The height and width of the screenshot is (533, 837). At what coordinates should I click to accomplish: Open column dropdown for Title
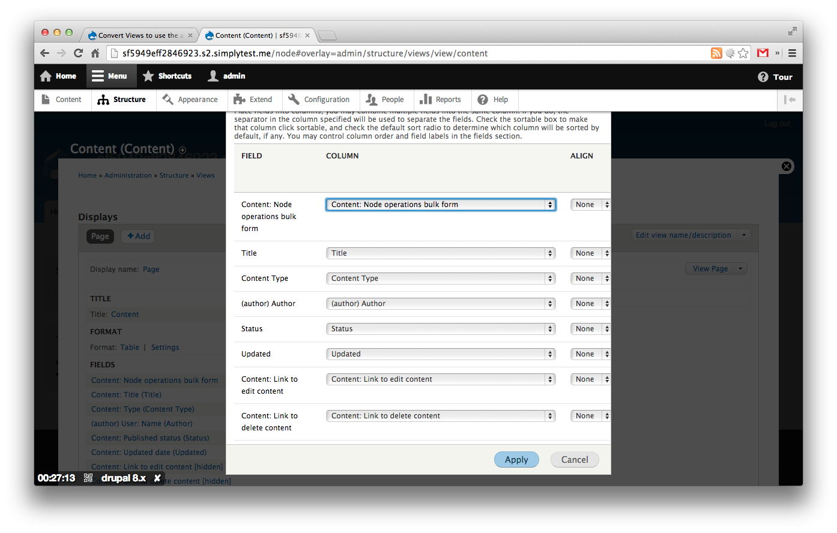tap(441, 253)
